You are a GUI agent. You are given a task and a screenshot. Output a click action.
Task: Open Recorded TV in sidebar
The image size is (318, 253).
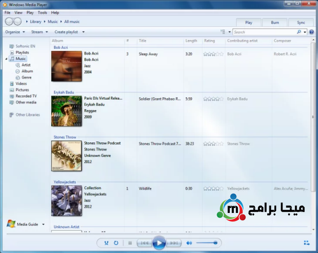click(23, 96)
